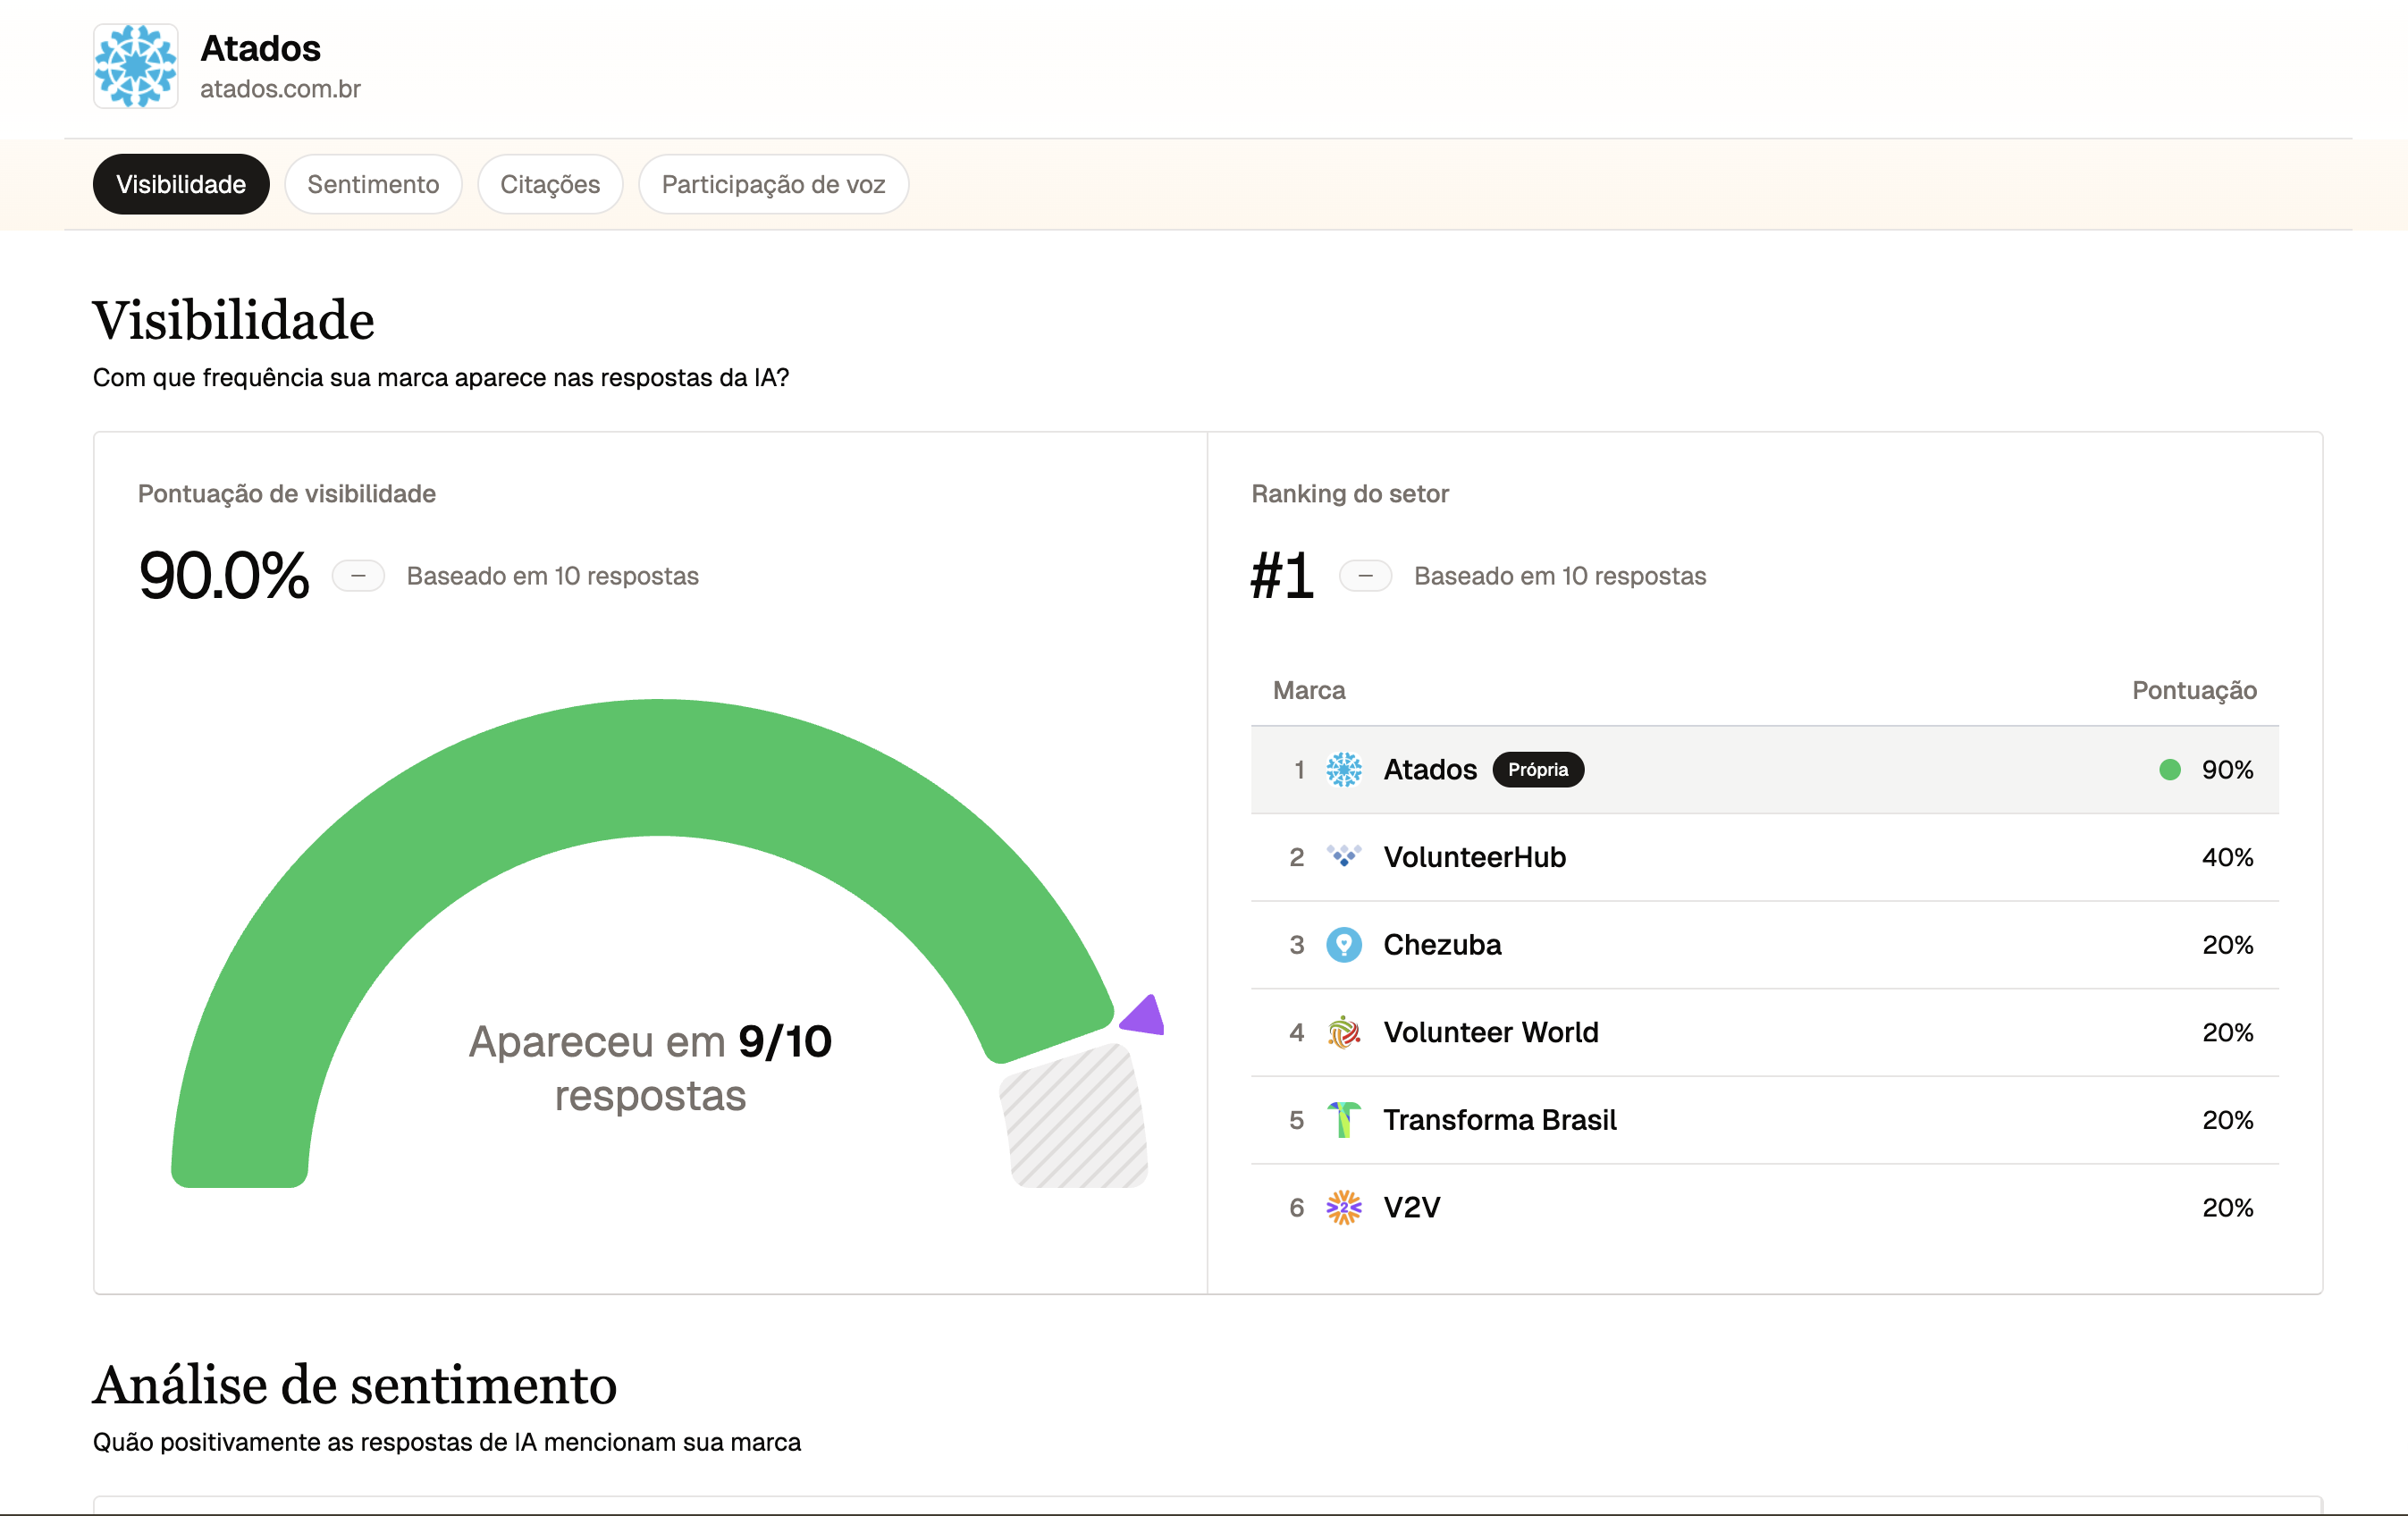Click the Atados icon in ranking row
The width and height of the screenshot is (2408, 1516).
1343,769
